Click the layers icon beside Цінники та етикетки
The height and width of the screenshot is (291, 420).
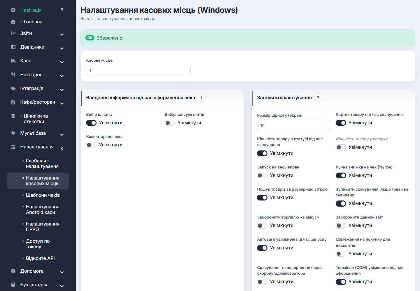(x=13, y=116)
